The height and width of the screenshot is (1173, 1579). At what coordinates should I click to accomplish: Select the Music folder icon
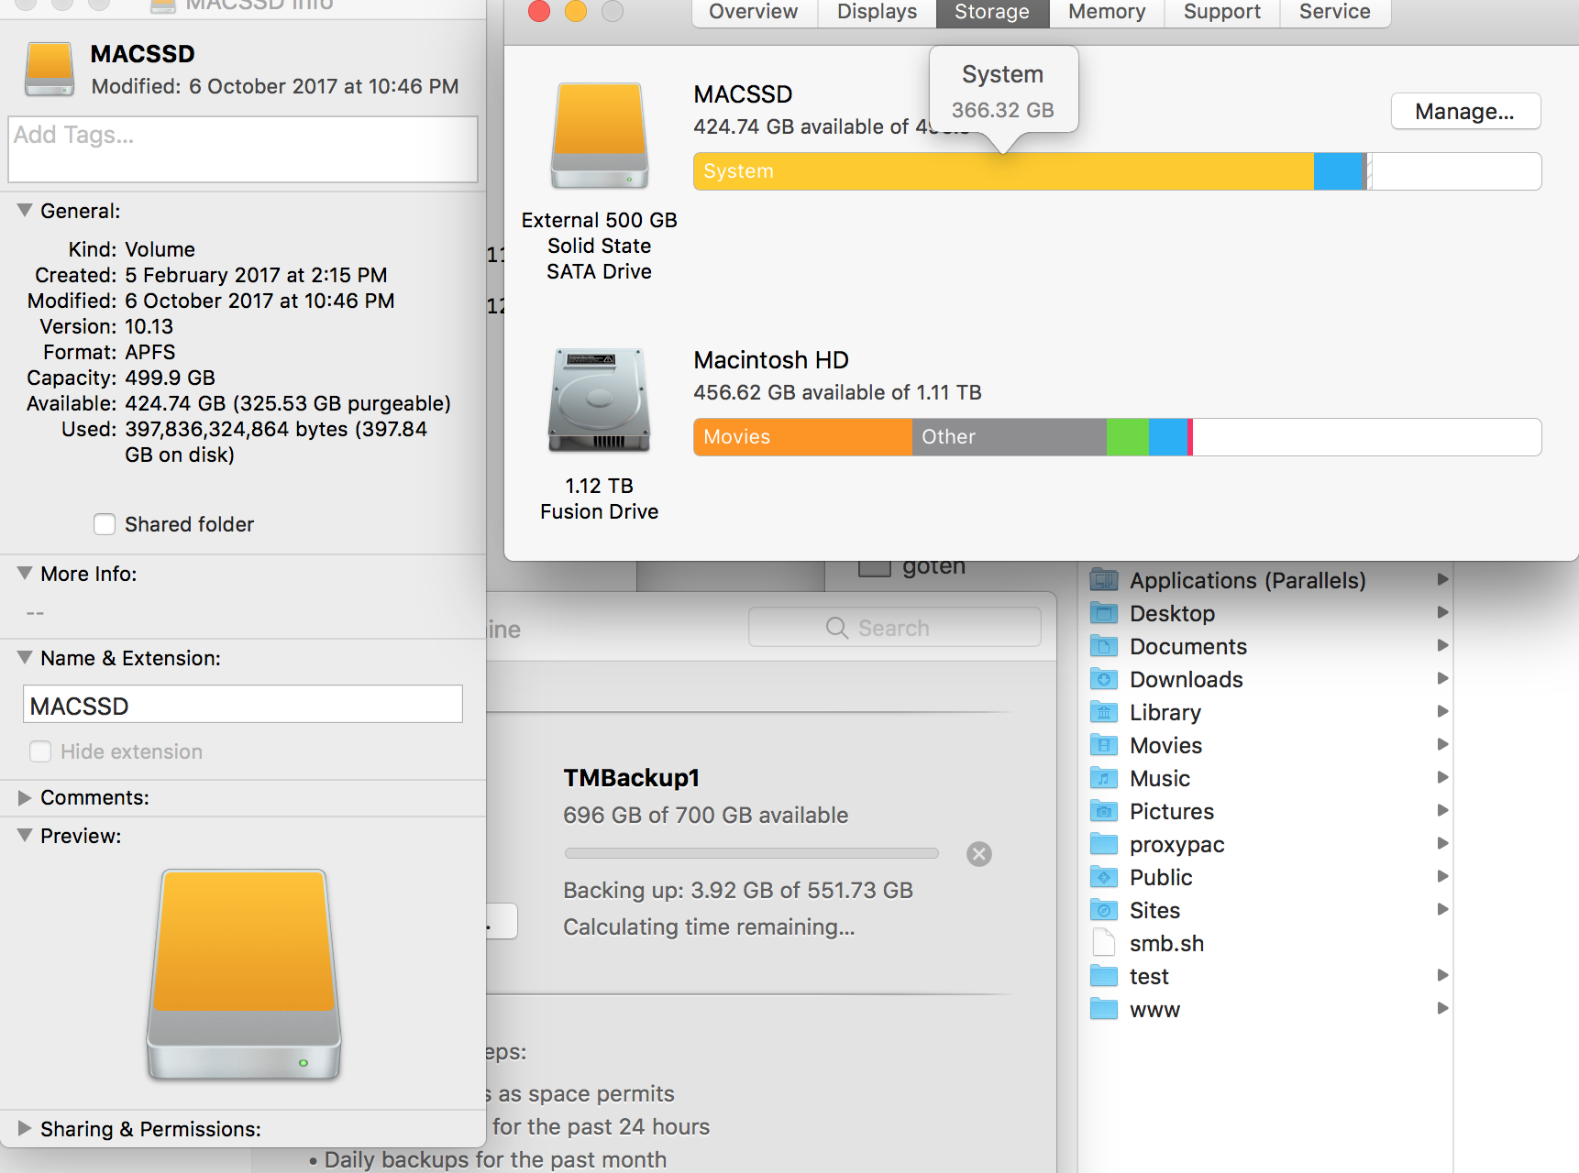[x=1104, y=778]
